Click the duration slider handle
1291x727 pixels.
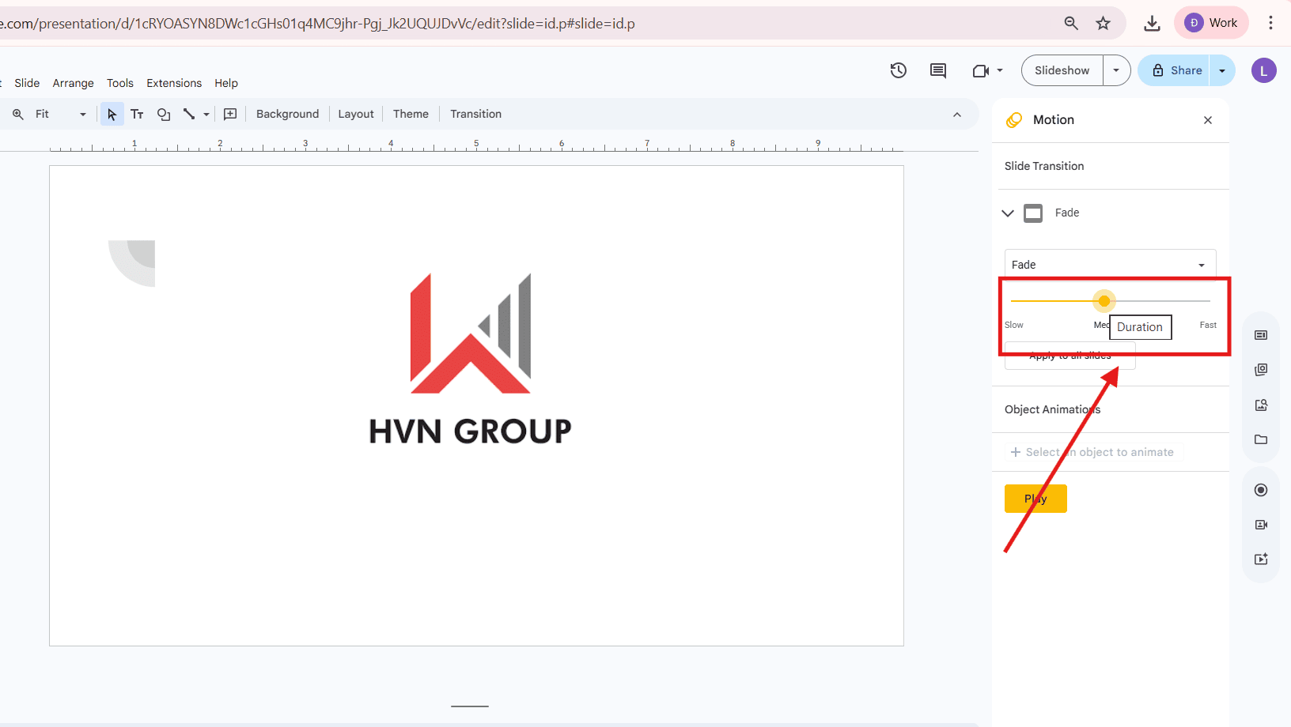(1104, 301)
